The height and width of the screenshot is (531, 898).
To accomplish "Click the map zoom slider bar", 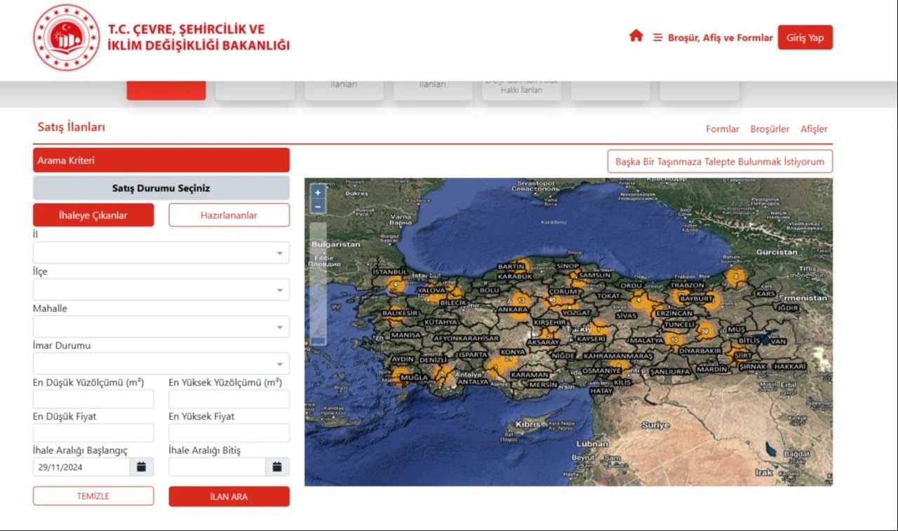I will 318,281.
